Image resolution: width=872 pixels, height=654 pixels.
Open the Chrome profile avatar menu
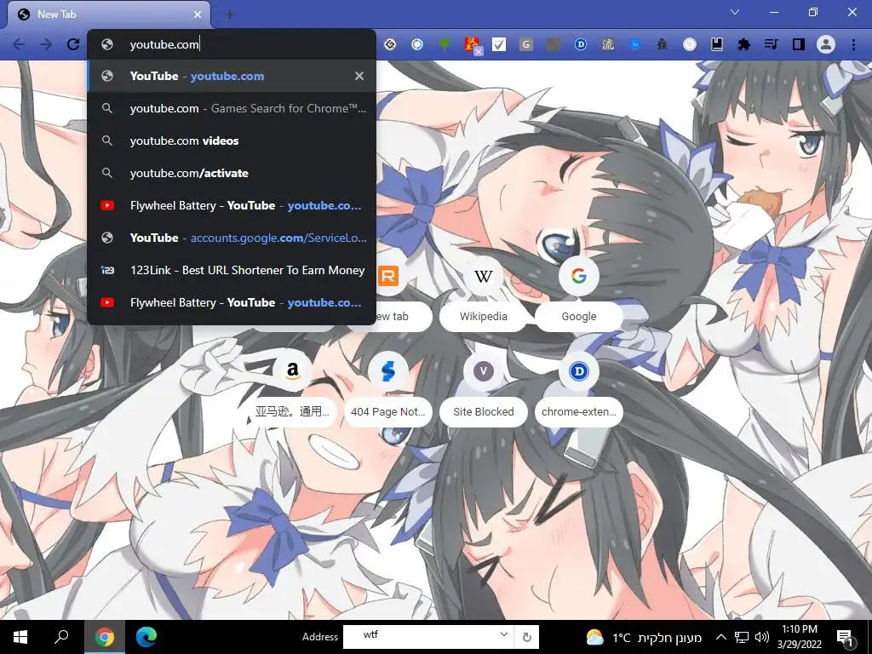[x=826, y=44]
